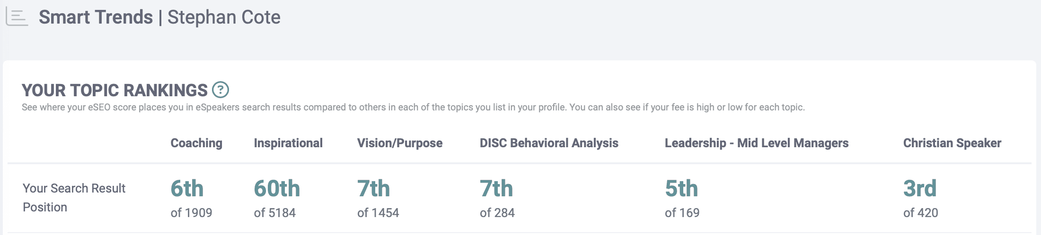Select Leadership - Mid Level Managers header
Viewport: 1041px width, 235px height.
click(x=757, y=143)
